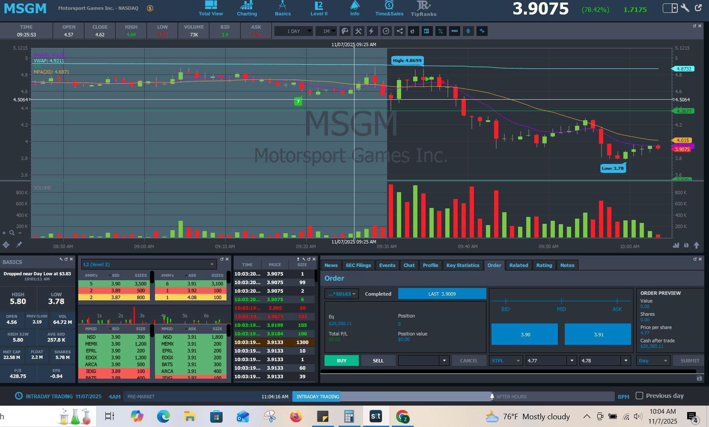Open the Charting view
709x427 pixels.
point(247,9)
